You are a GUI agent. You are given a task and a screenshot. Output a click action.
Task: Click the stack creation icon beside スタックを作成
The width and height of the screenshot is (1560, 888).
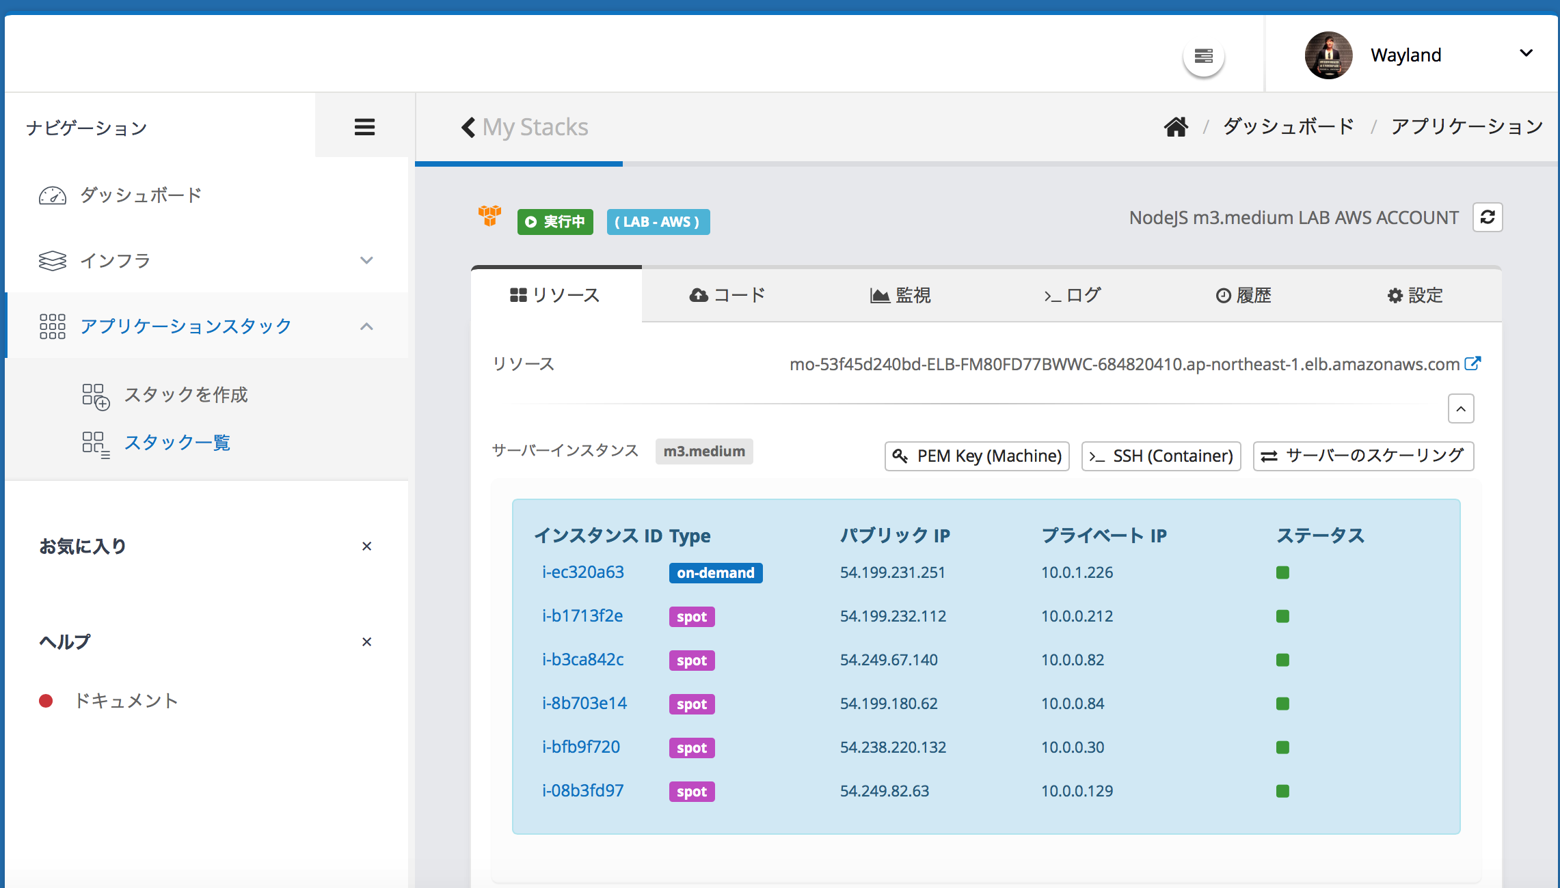(95, 396)
